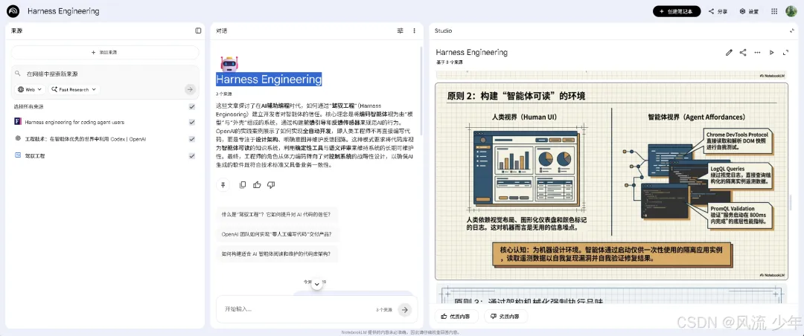Open more options for Studio slide deck
The height and width of the screenshot is (336, 804).
[757, 52]
